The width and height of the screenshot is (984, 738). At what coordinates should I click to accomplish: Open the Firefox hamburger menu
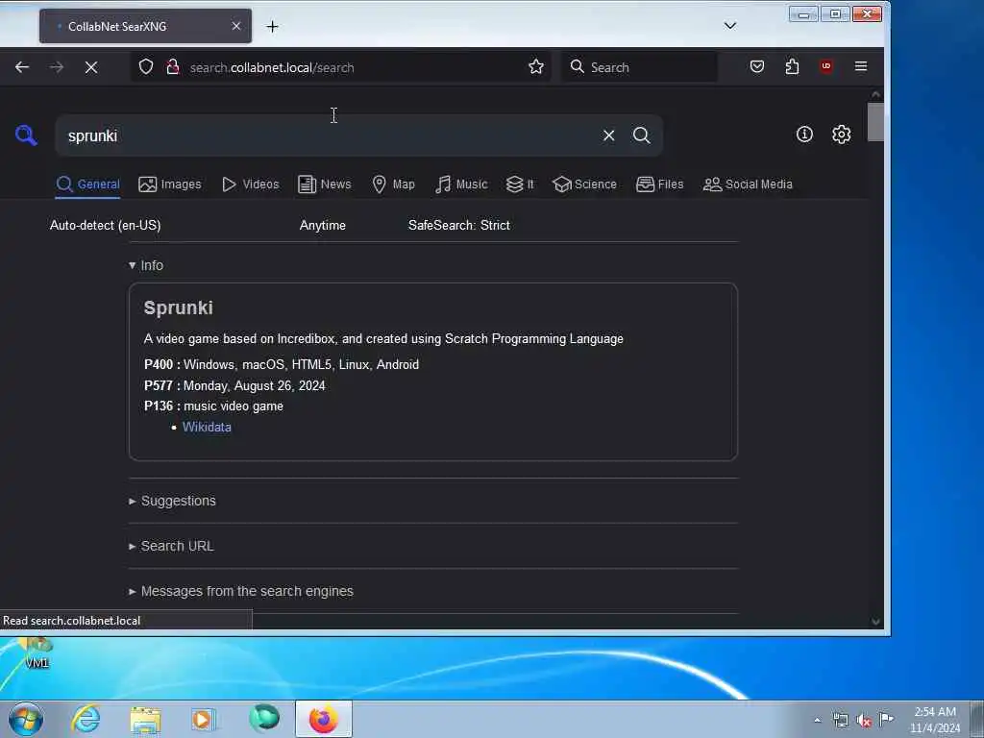861,66
